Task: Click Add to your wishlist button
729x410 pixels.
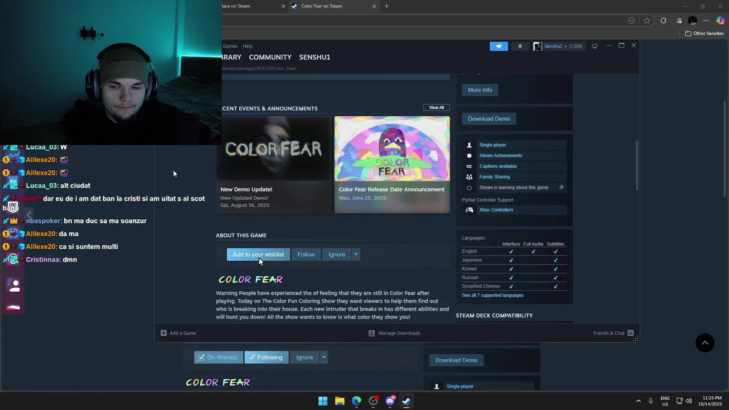Action: [x=258, y=255]
